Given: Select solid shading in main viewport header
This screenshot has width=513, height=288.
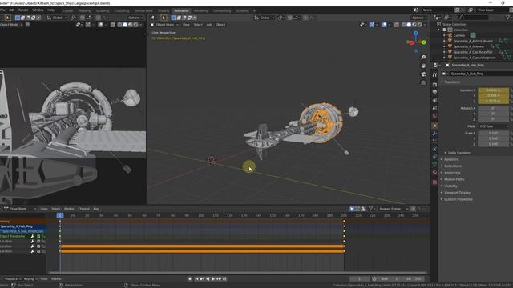Looking at the screenshot, I should [409, 25].
